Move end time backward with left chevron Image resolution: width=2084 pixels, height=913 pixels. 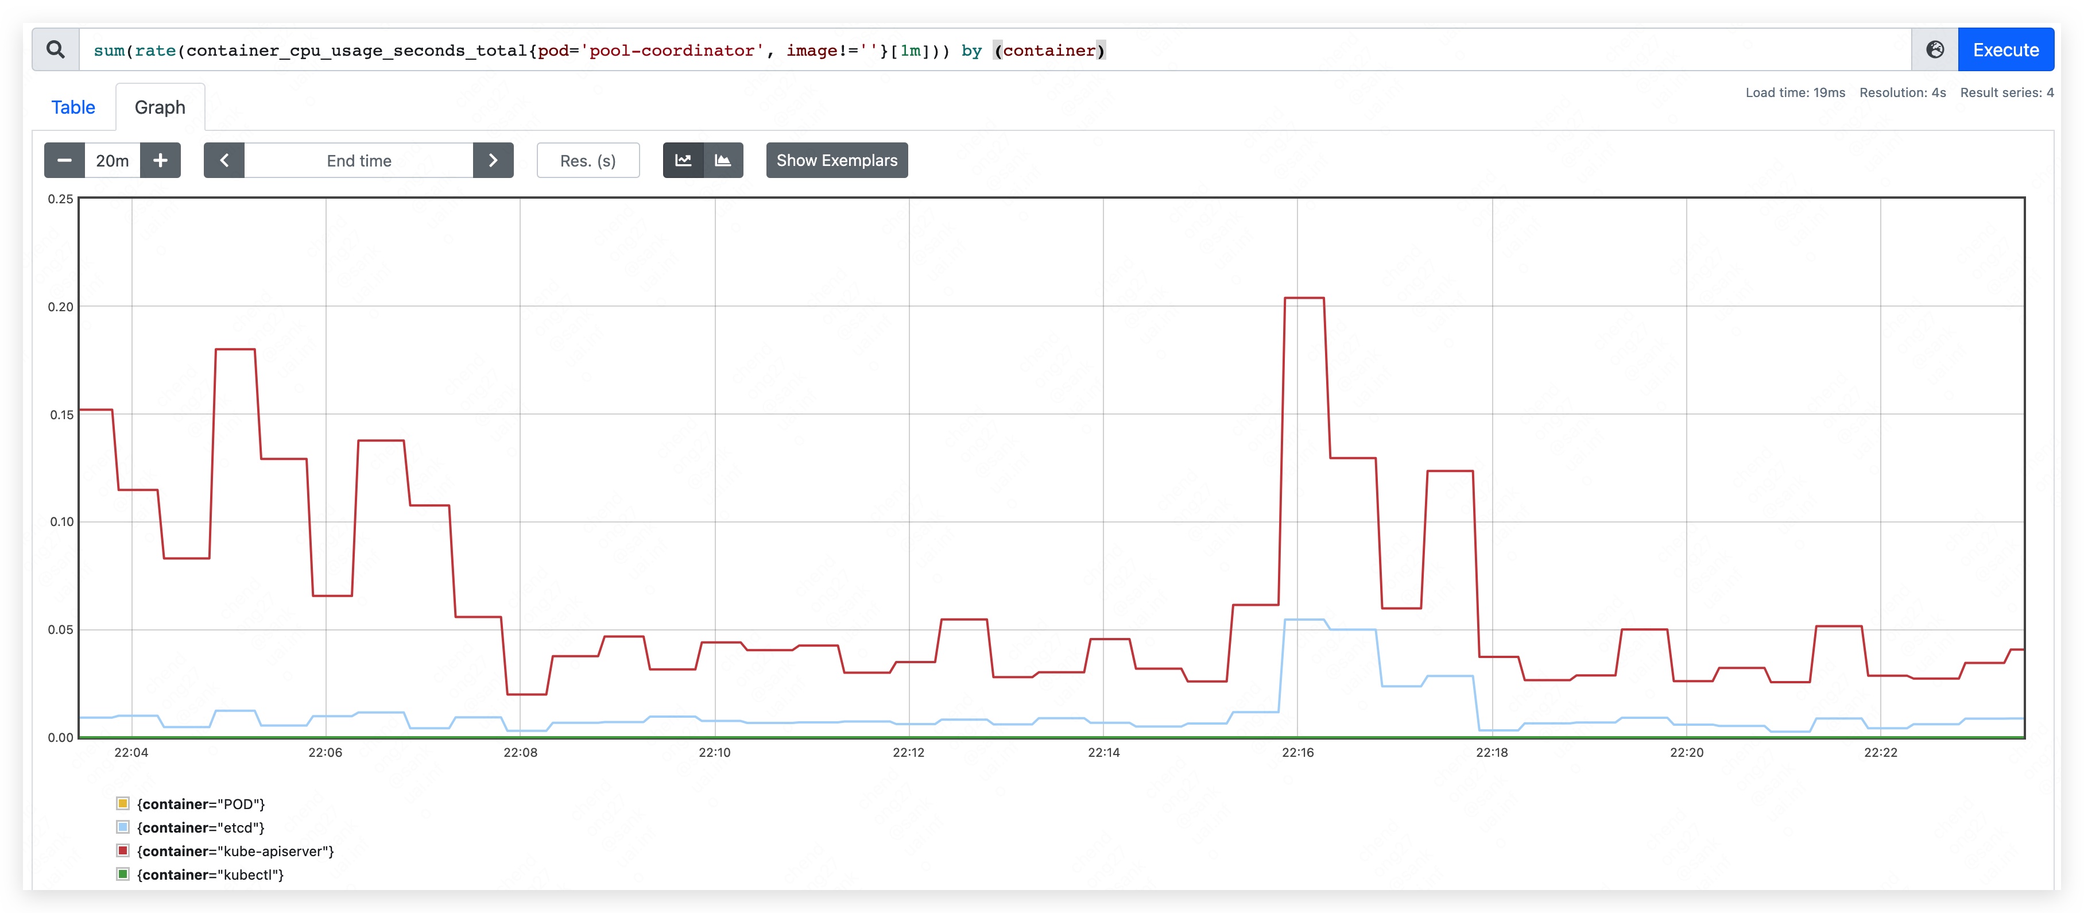point(224,160)
